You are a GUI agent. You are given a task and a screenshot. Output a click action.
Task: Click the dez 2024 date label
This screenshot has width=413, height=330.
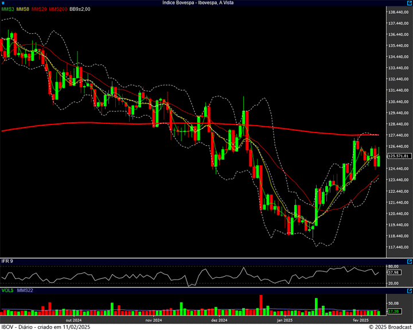219,320
